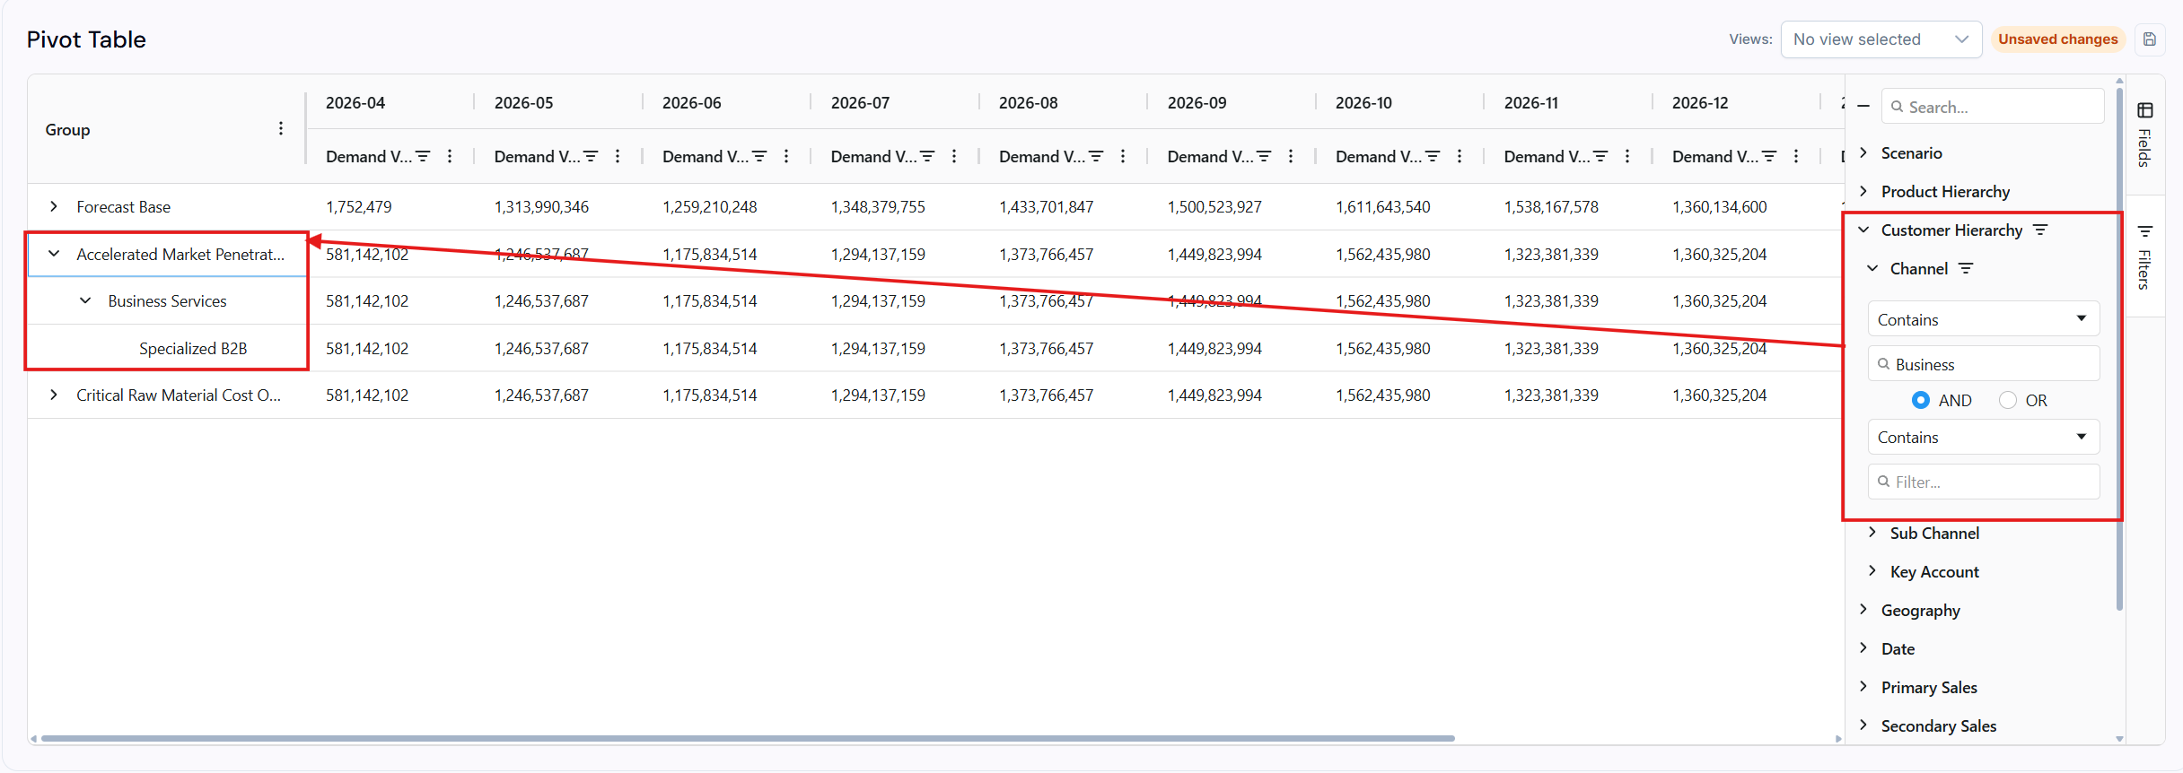Collapse the Business Services row
This screenshot has width=2183, height=773.
tap(85, 300)
